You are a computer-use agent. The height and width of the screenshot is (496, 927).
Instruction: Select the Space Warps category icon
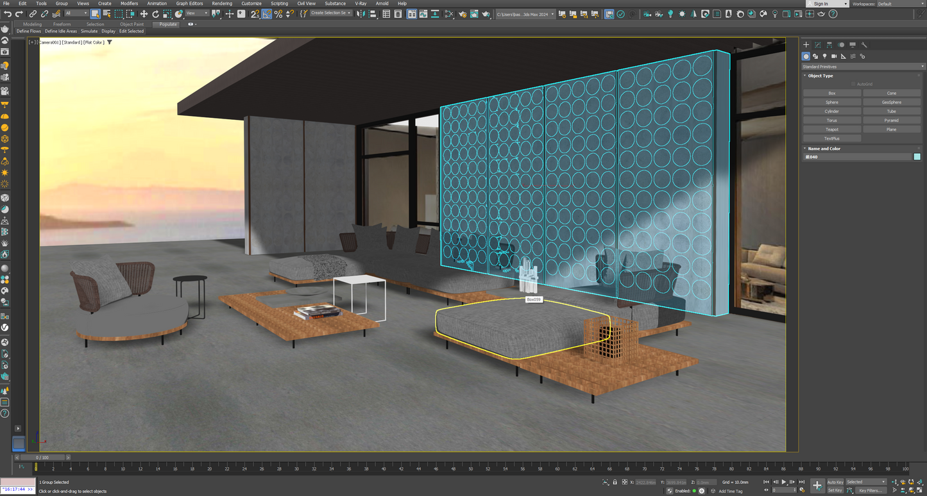[x=853, y=56]
